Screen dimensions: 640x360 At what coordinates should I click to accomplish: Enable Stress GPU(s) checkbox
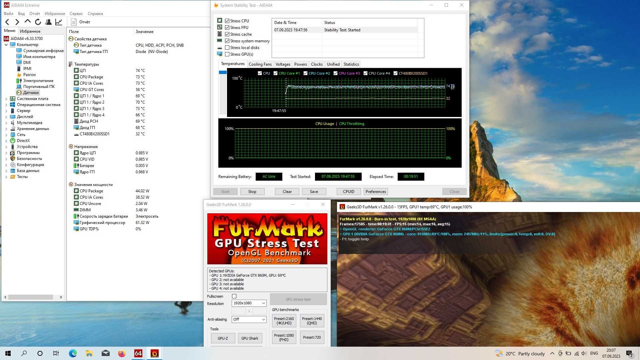tap(227, 54)
